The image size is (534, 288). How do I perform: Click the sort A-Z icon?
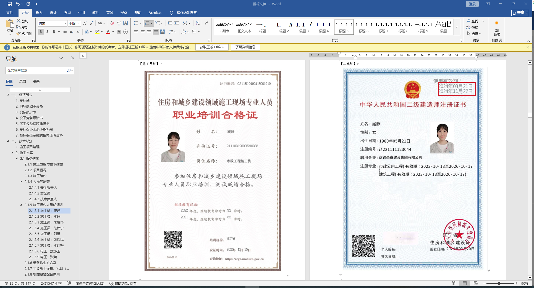point(198,23)
